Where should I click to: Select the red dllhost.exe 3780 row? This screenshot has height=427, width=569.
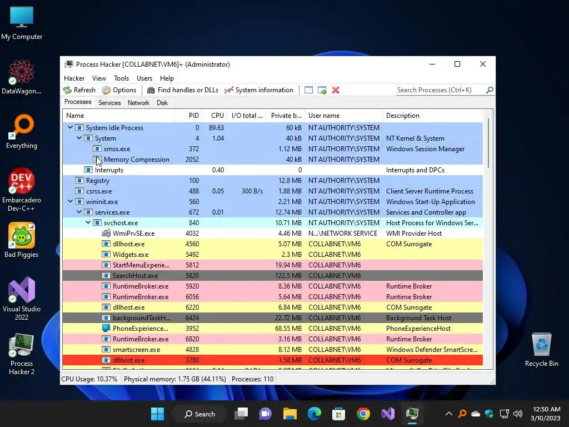pos(272,360)
